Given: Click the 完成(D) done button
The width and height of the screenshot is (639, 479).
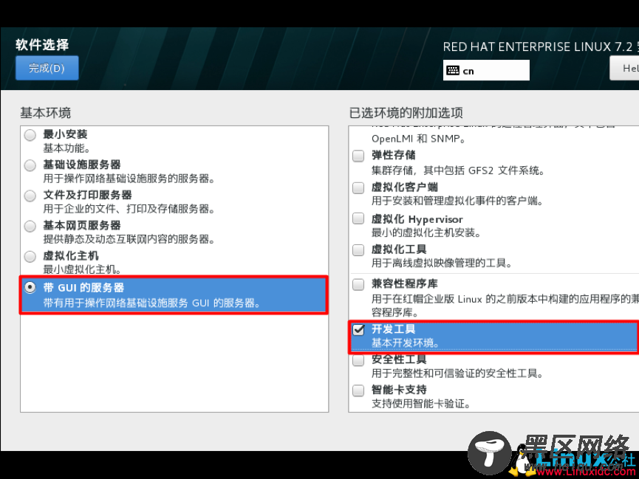Looking at the screenshot, I should point(47,68).
